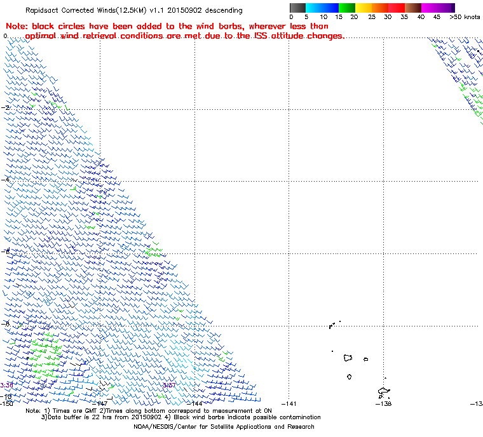The image size is (483, 437).
Task: Click the '30' color scale label
Action: click(388, 17)
